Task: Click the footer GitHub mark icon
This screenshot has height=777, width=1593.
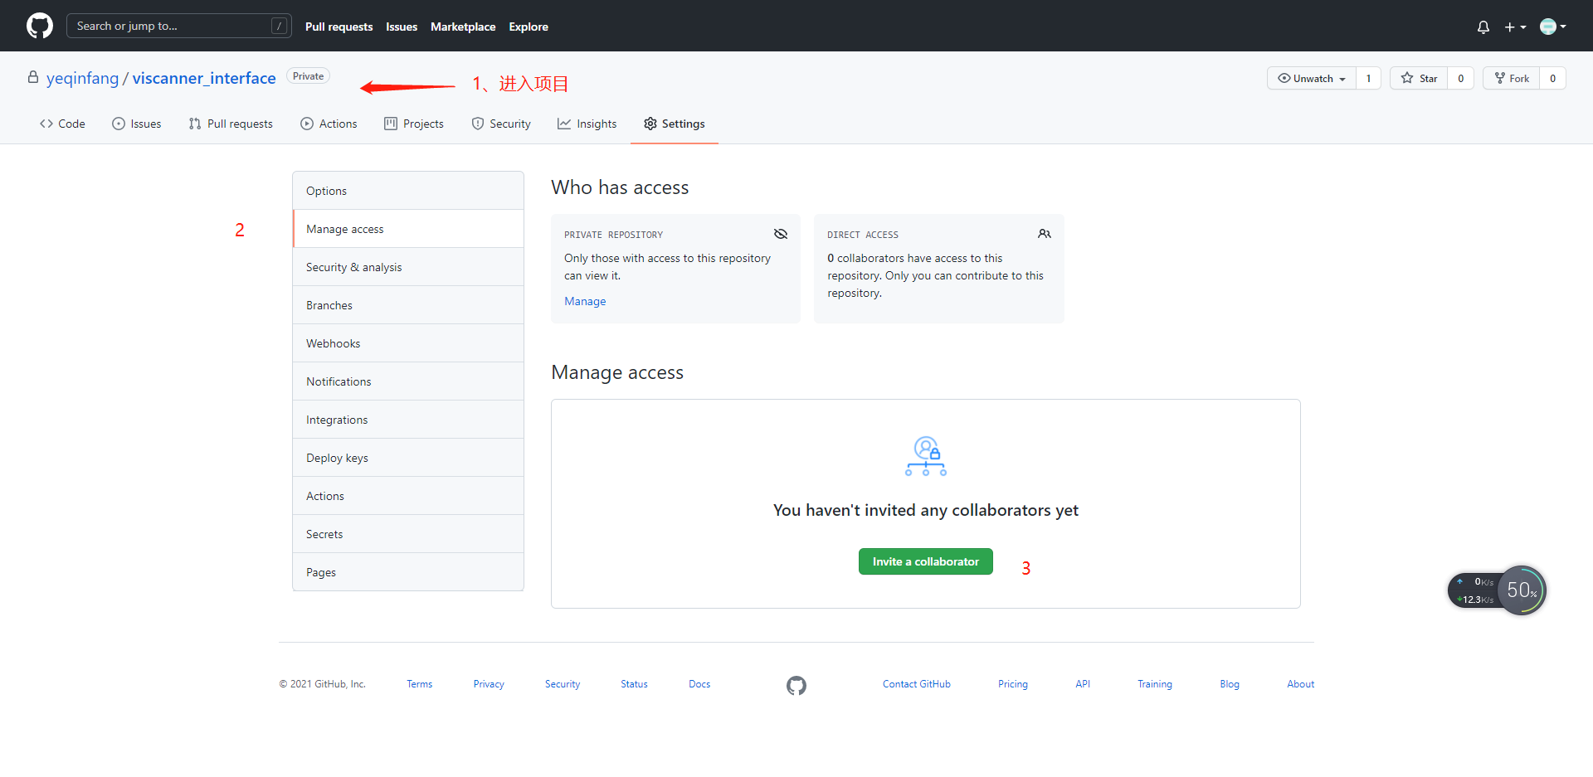Action: click(796, 686)
